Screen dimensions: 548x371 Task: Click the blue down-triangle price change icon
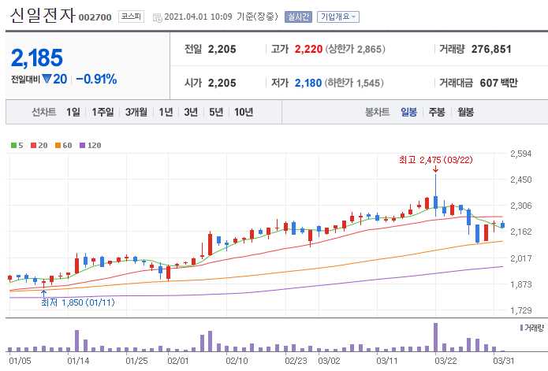point(47,79)
